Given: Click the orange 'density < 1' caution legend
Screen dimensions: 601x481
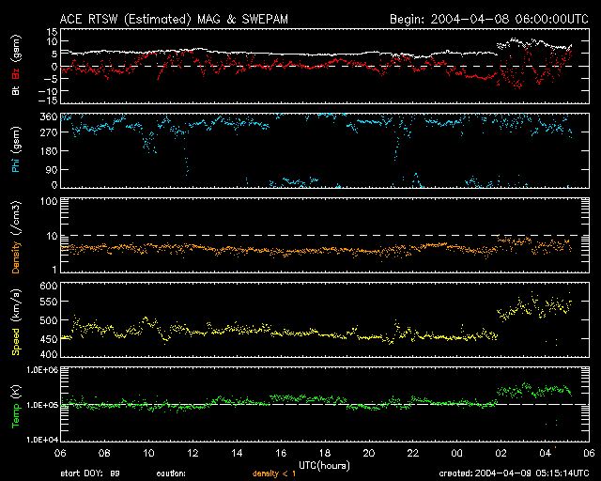Looking at the screenshot, I should [x=273, y=473].
